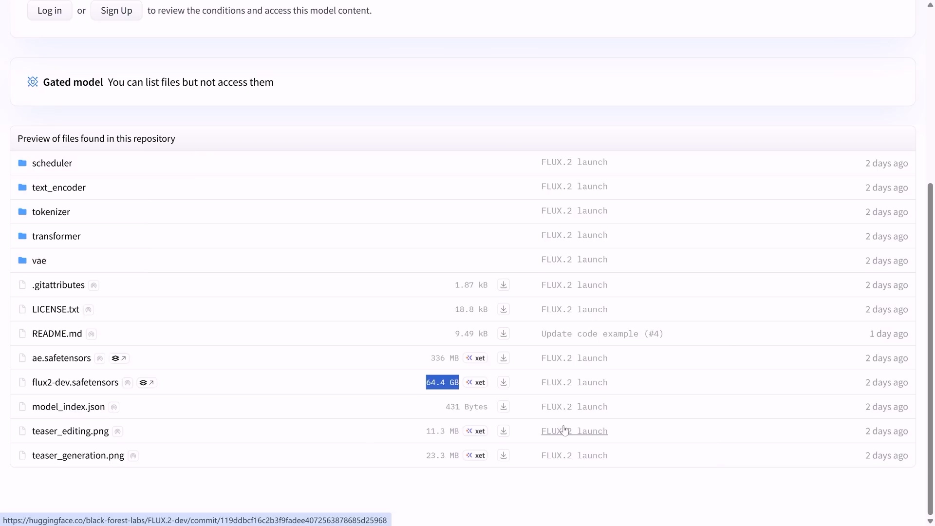
Task: Click the highlighted 64.4 GB file size
Action: [x=442, y=382]
